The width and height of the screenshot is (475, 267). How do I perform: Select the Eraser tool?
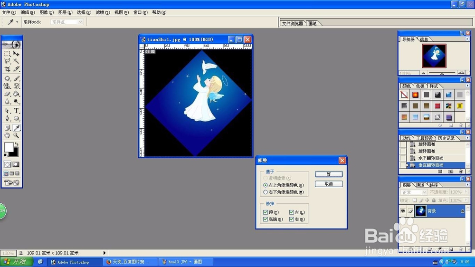pos(7,94)
